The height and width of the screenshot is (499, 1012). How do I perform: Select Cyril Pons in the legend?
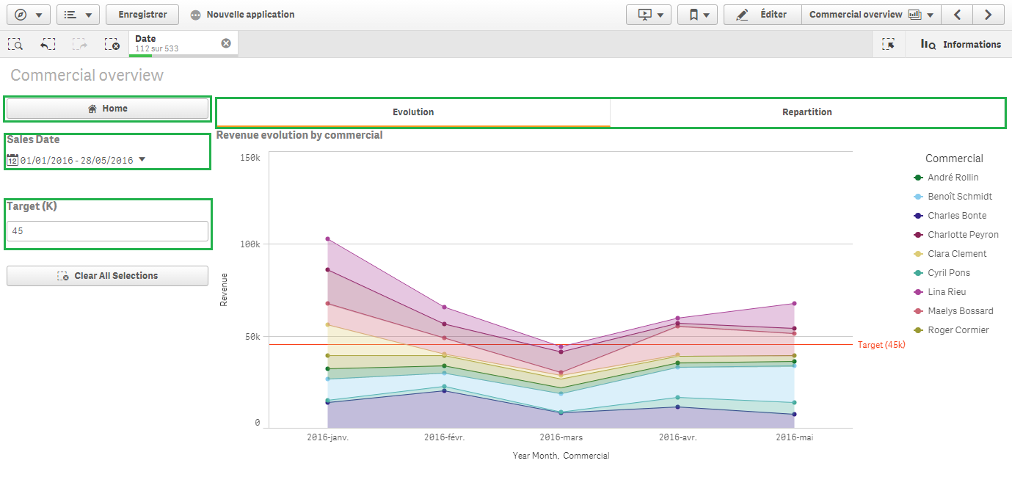coord(942,273)
